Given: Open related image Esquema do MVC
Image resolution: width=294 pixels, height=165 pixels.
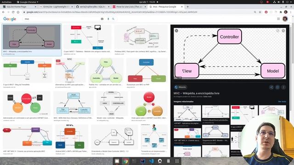Looking at the screenshot, I should pos(215,132).
